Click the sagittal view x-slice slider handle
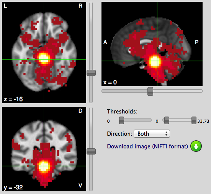 tap(150, 91)
